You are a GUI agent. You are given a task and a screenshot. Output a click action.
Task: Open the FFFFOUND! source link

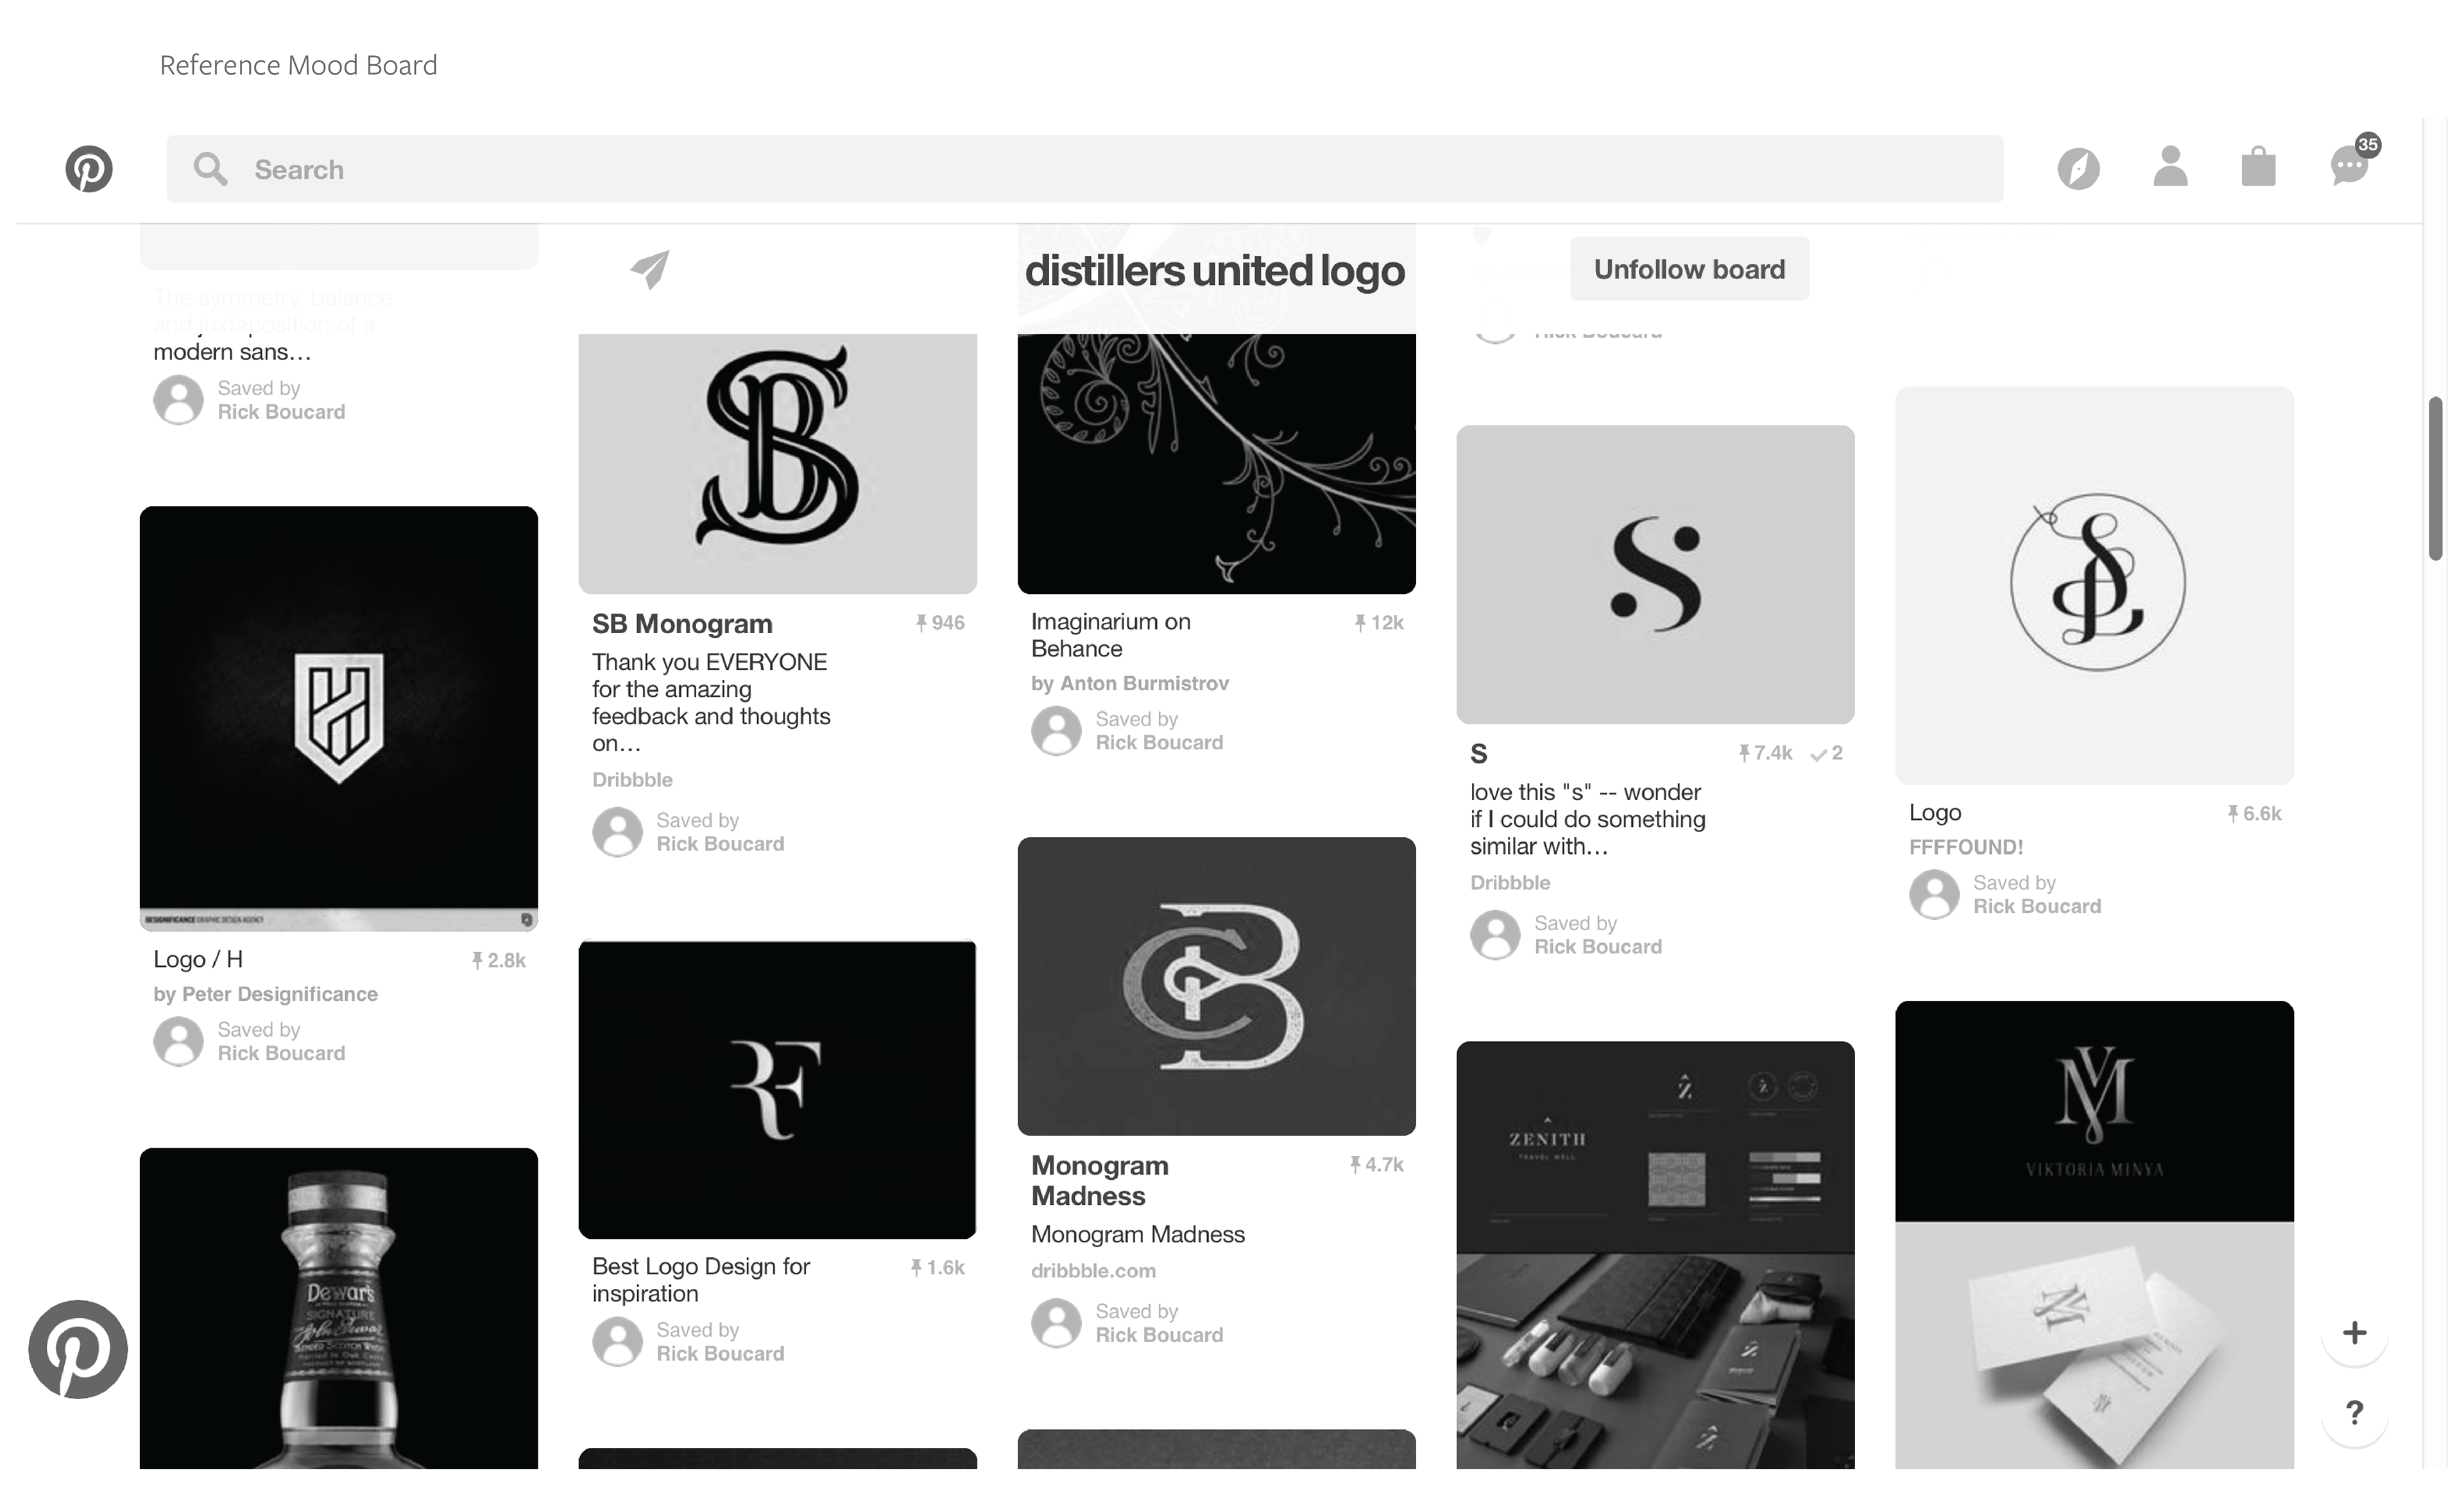tap(1966, 847)
